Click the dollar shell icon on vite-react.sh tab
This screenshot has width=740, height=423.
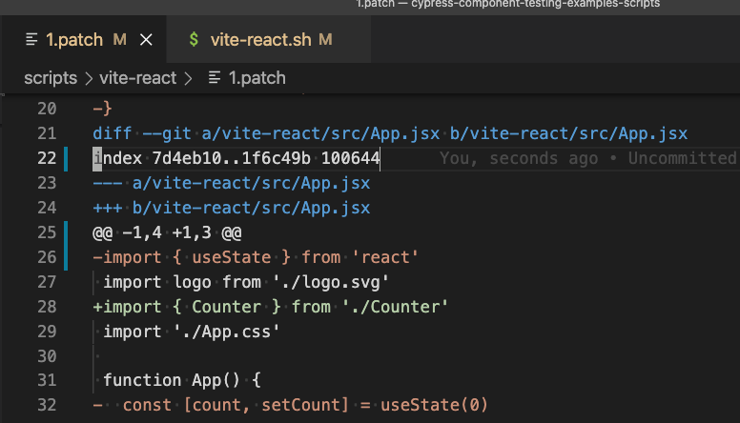point(194,40)
